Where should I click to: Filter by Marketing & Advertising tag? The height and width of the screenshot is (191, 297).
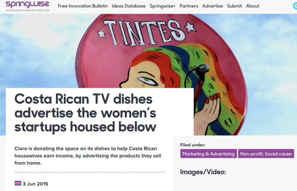click(208, 153)
